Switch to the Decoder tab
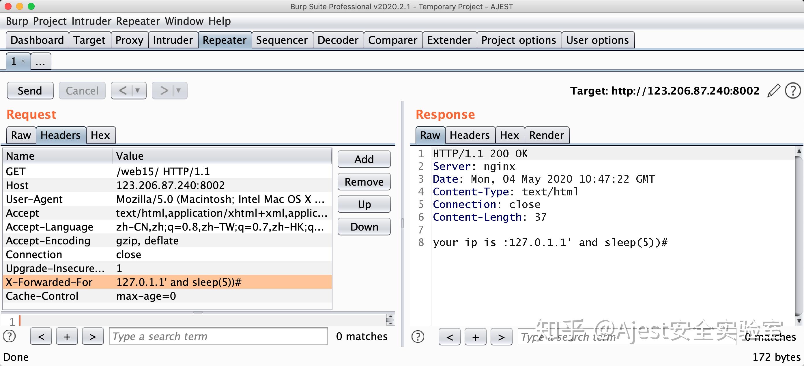The height and width of the screenshot is (366, 804). 338,40
